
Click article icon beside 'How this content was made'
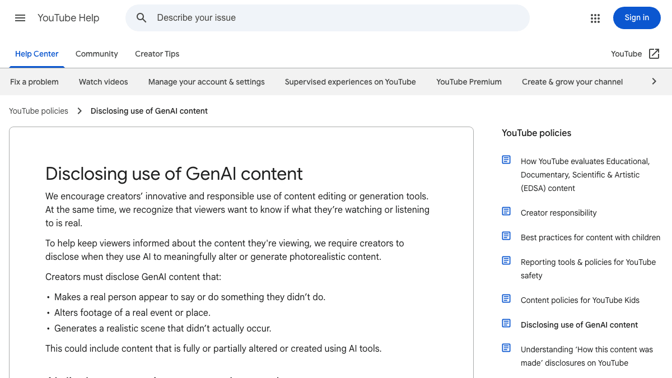(x=506, y=348)
